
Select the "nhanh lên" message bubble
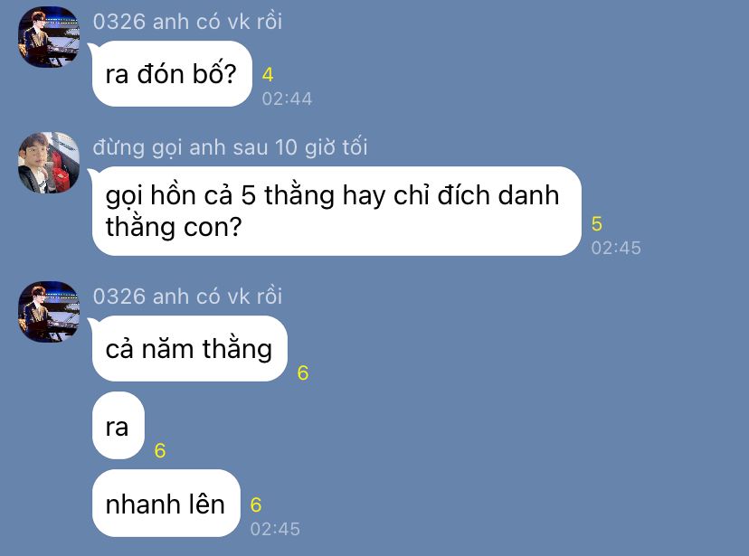click(166, 503)
